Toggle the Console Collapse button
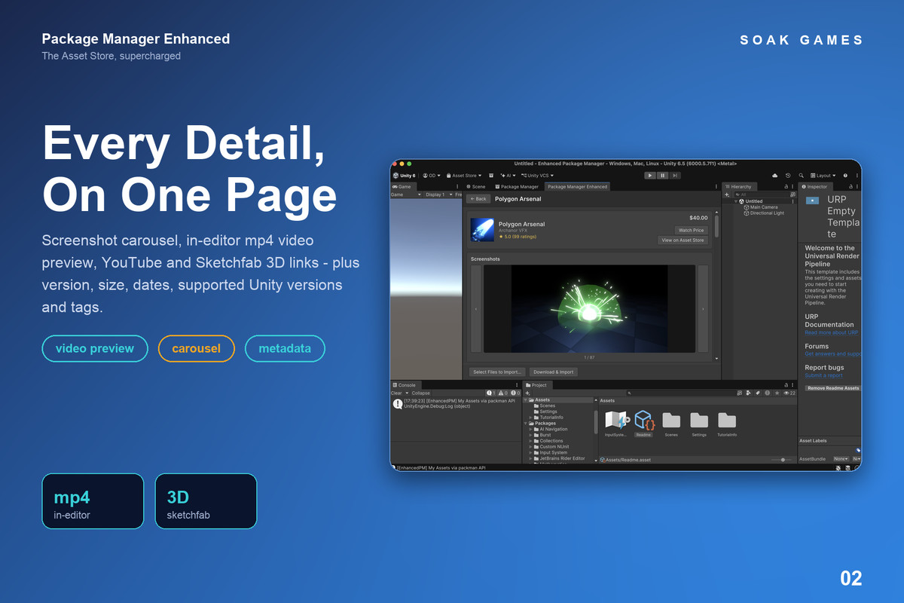 click(x=420, y=393)
